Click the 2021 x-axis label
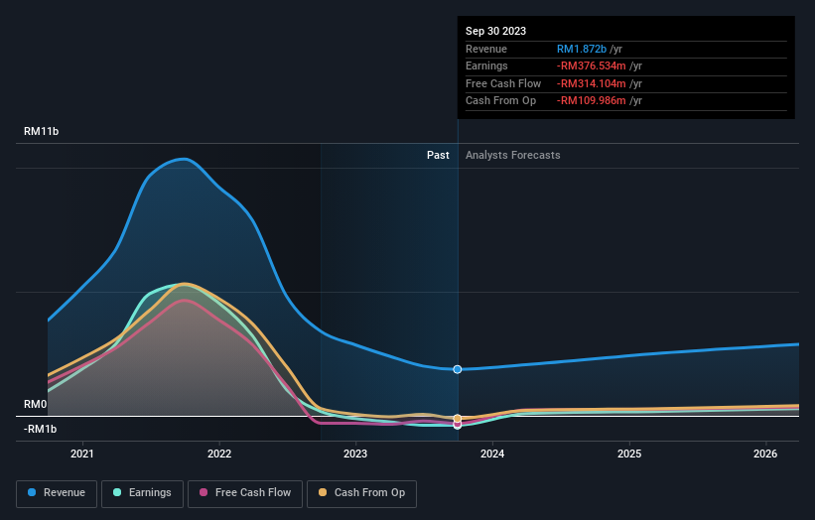Image resolution: width=815 pixels, height=520 pixels. 82,454
